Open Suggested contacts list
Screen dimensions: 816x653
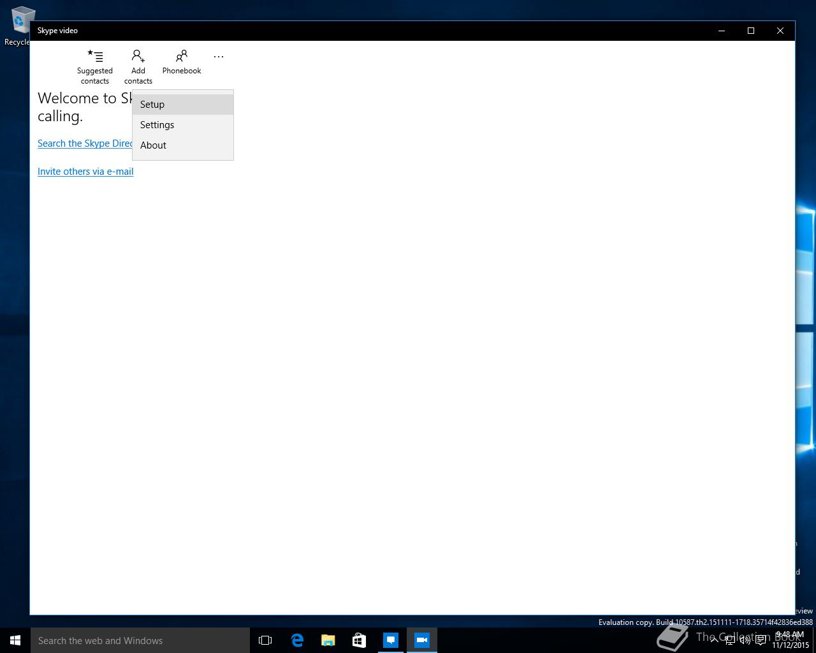click(95, 66)
